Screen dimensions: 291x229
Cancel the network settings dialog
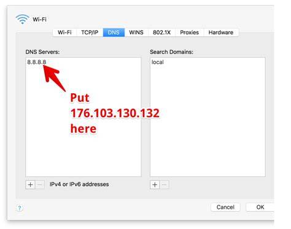pos(225,208)
